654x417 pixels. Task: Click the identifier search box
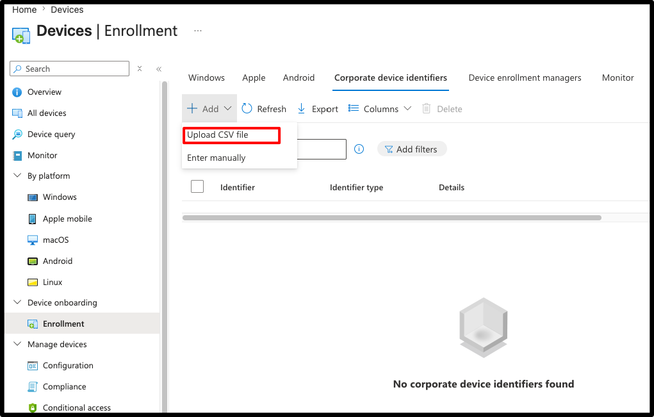322,149
